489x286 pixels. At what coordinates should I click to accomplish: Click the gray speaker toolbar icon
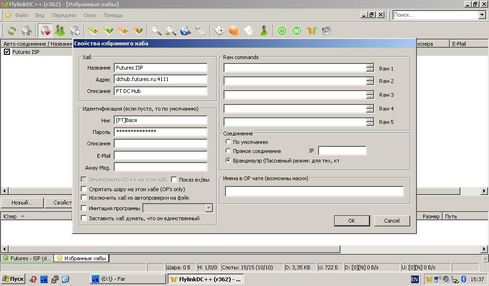click(327, 31)
